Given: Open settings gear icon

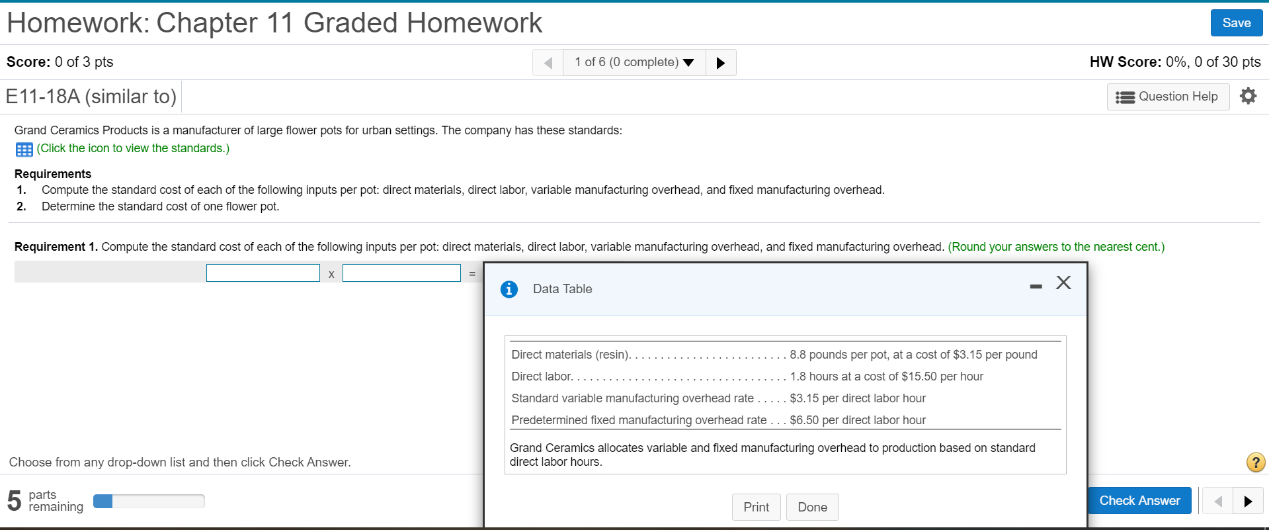Looking at the screenshot, I should coord(1248,96).
